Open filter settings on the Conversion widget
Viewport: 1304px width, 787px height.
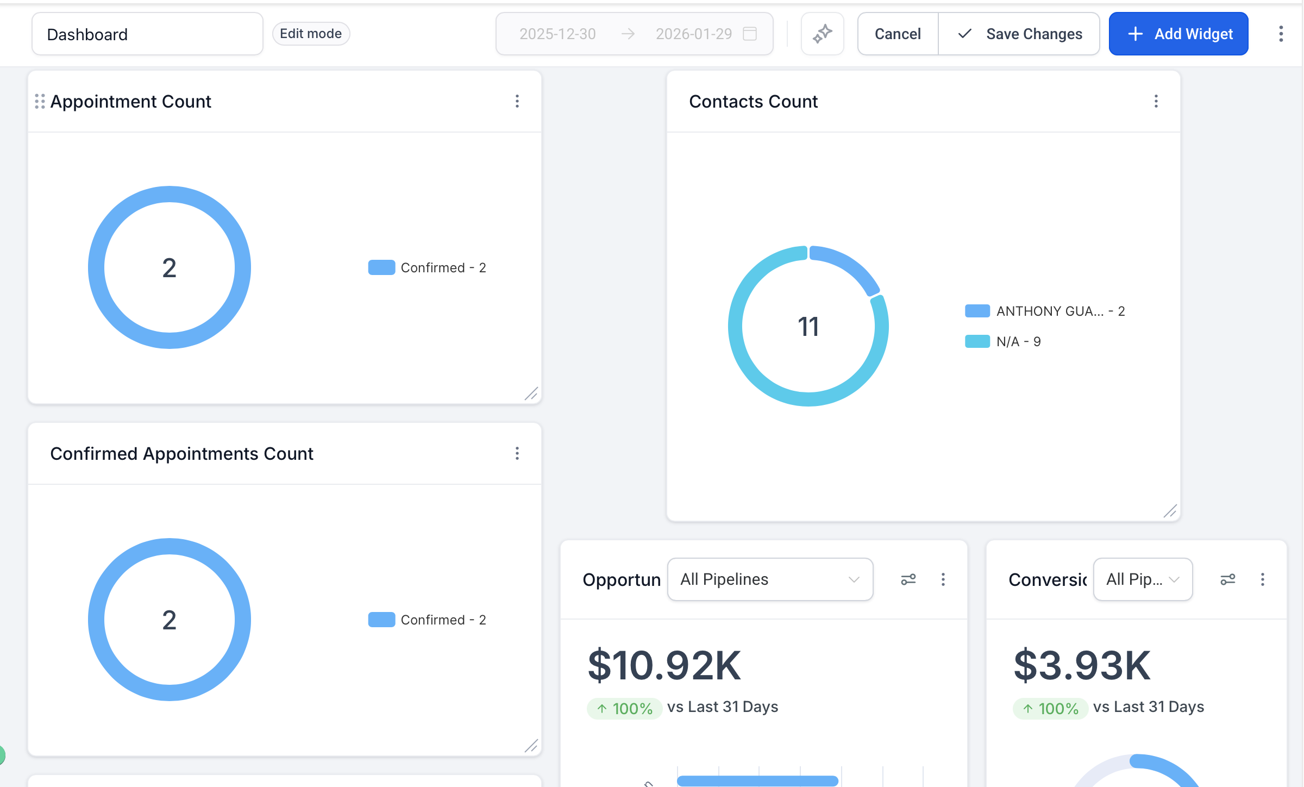point(1228,579)
